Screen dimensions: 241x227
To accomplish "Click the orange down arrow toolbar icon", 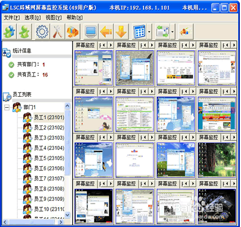I will coord(121,32).
